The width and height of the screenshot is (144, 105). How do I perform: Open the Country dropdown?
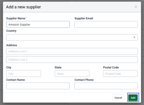pyautogui.click(x=72, y=37)
